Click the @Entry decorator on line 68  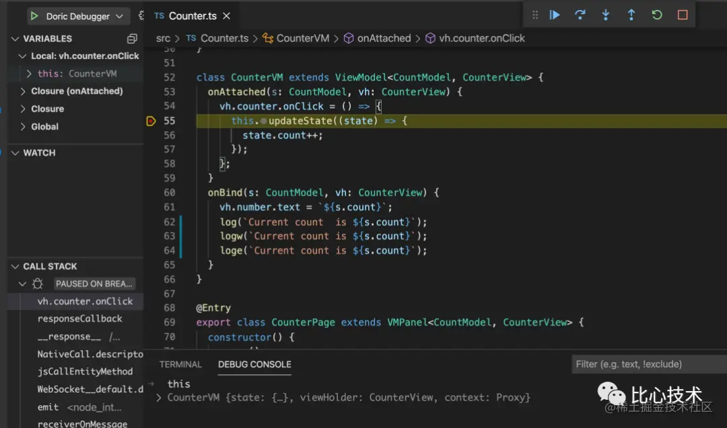tap(213, 308)
